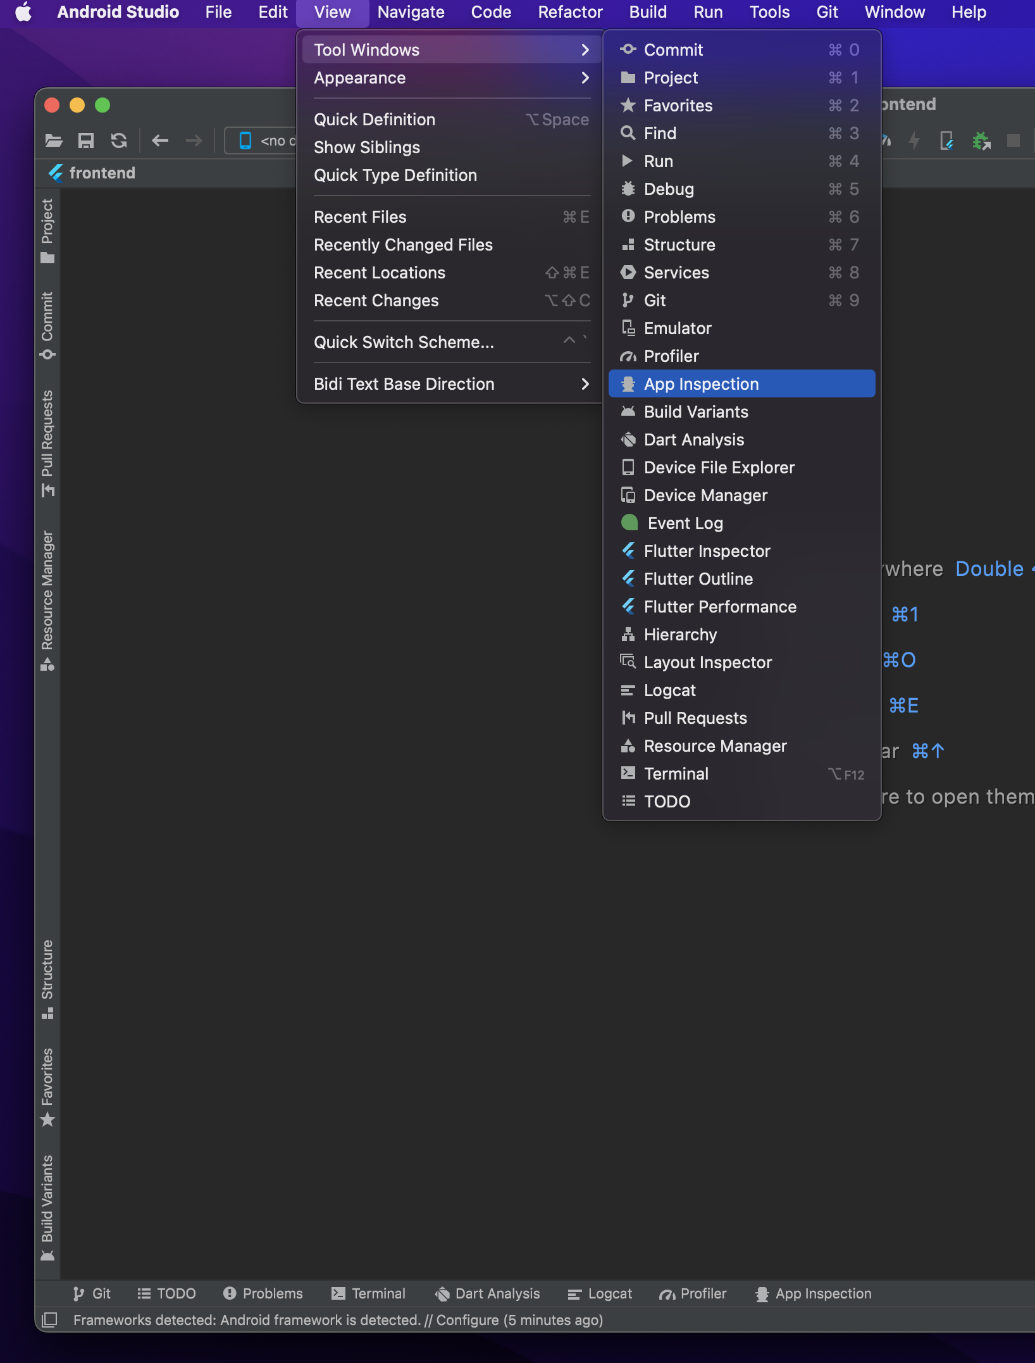
Task: Choose Find in the Tool Windows submenu
Action: (741, 134)
